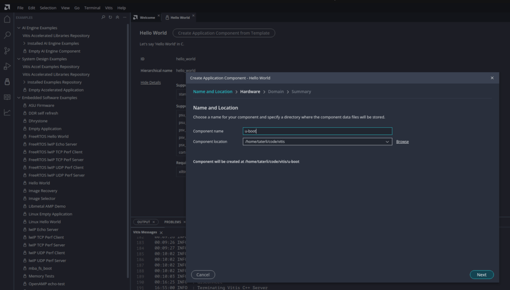Screen dimensions: 510x290
Task: Close the Create Application Component dialog
Action: [492, 78]
